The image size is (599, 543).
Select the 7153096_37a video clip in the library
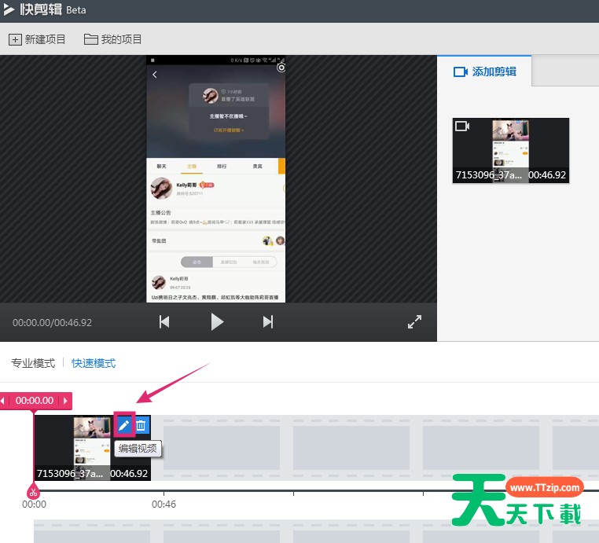click(x=511, y=150)
